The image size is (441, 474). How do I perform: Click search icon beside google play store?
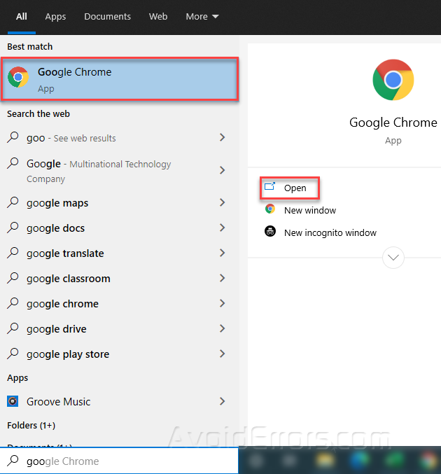13,353
